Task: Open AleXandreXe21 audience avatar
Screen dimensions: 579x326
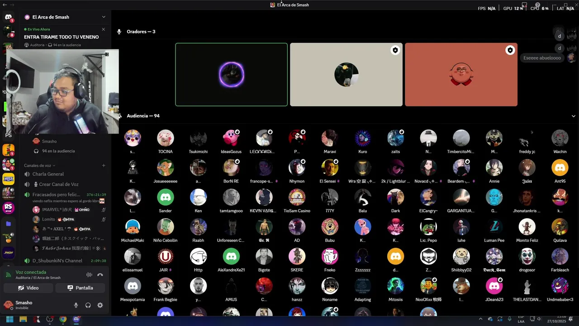Action: point(231,256)
